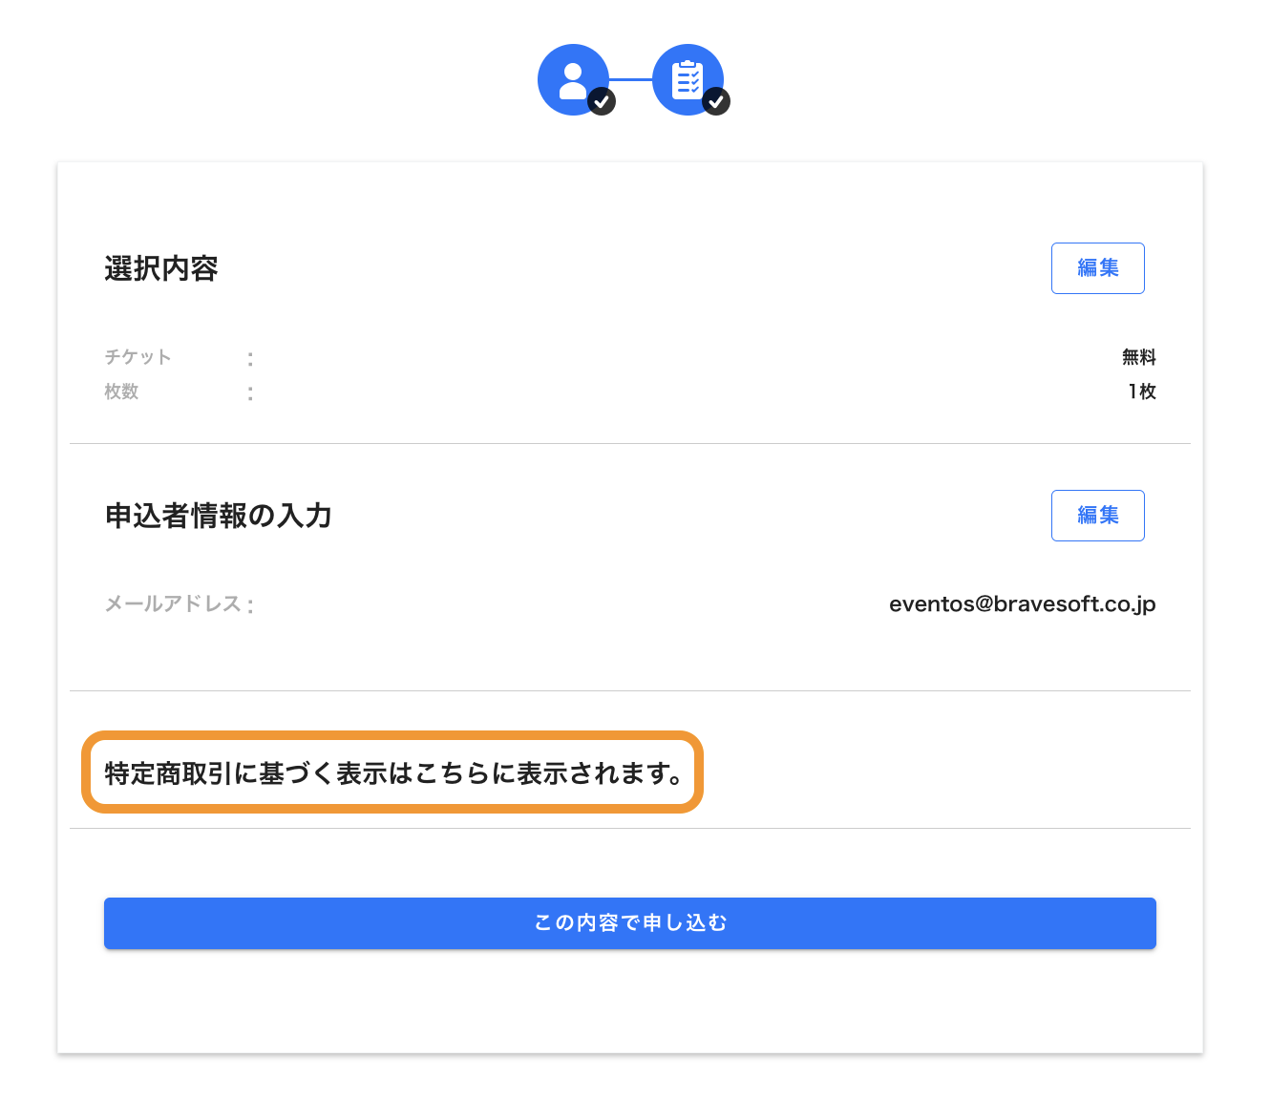Submit with この内容で申し込む button
Screen dimensions: 1270x1100
tap(630, 922)
